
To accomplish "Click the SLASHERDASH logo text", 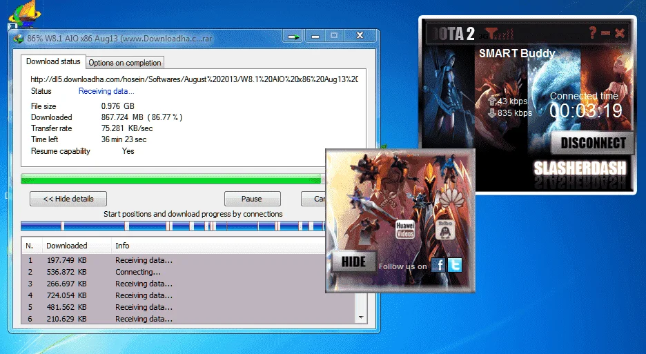I will pos(580,168).
